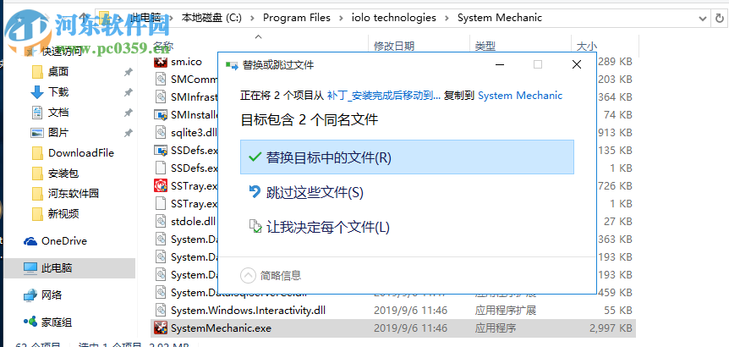Sort files by 修改日期 column
Image resolution: width=729 pixels, height=347 pixels.
[394, 45]
